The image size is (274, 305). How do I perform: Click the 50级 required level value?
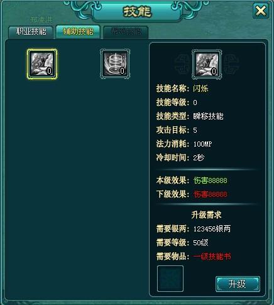pos(200,243)
